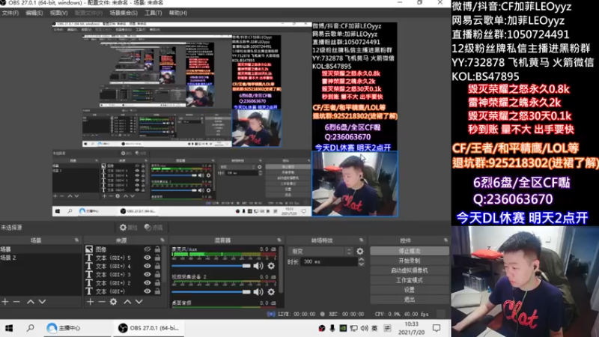Pop out the 场景 dock with its header icon
The image size is (599, 337).
76,240
